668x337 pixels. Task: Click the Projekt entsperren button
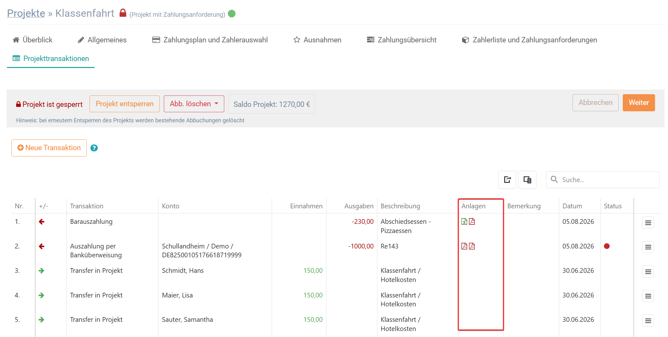coord(125,104)
